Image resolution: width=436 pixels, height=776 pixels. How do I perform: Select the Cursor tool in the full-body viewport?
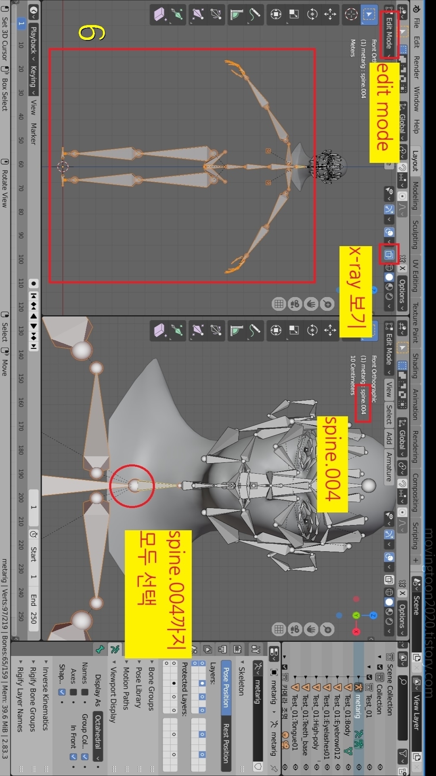pyautogui.click(x=351, y=14)
